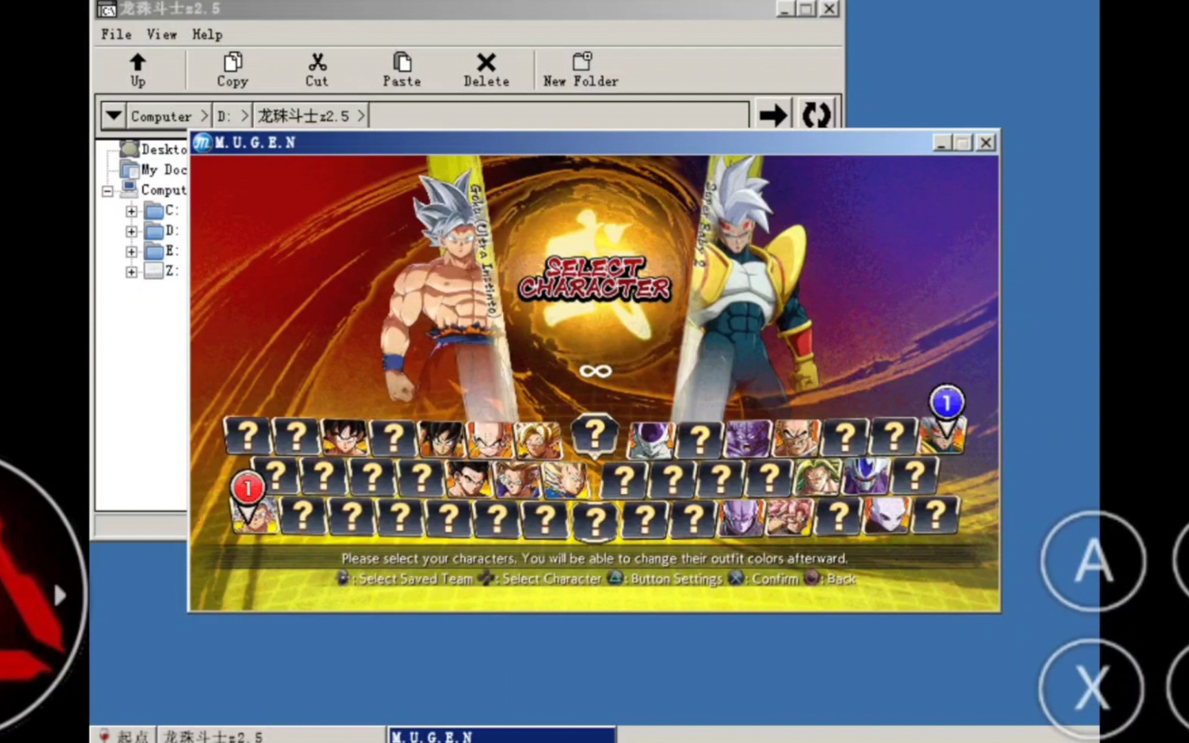
Task: Tap the virtual joystick right arrow
Action: coord(60,596)
